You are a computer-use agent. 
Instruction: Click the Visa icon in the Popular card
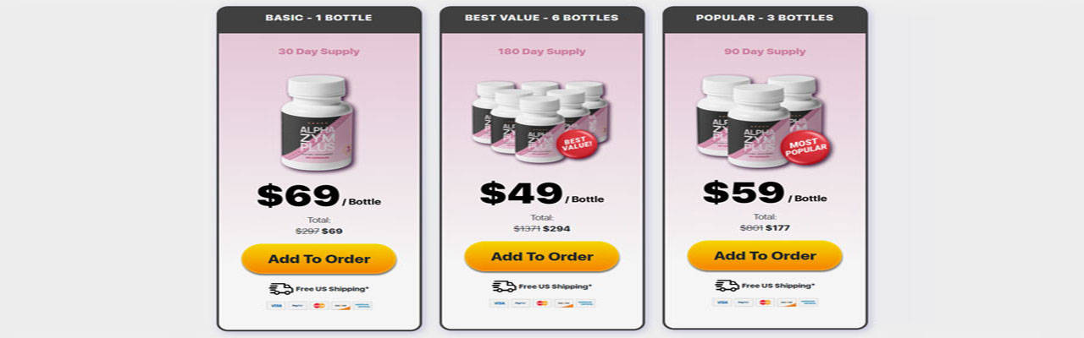[x=722, y=302]
